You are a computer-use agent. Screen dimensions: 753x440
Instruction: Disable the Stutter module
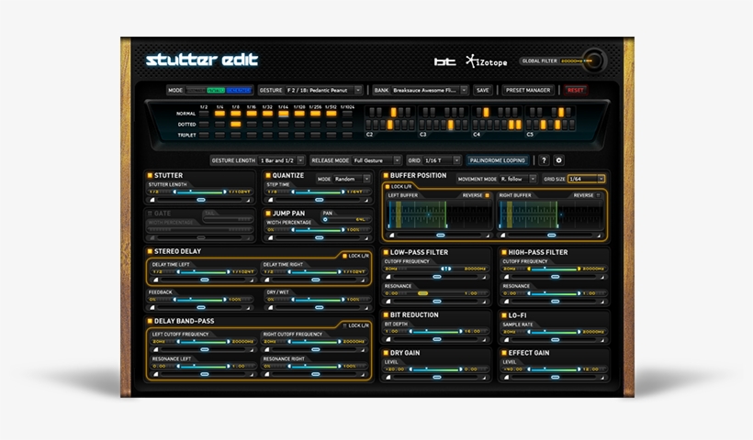point(150,175)
